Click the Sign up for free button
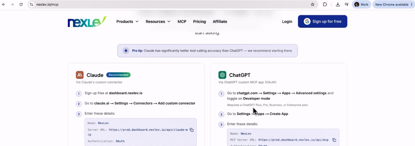Screen dimensions: 415x146 (x=322, y=22)
